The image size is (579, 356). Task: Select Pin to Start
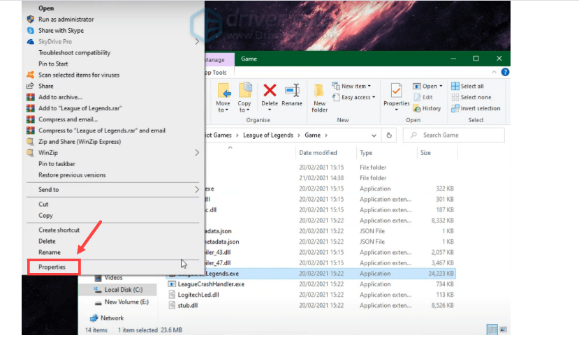(x=53, y=64)
